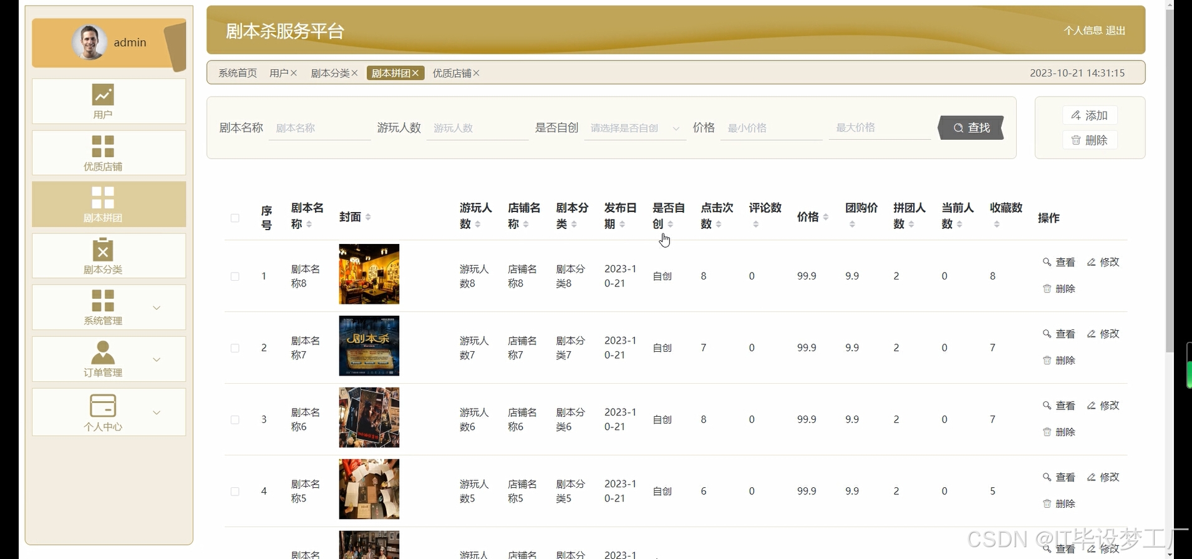The width and height of the screenshot is (1192, 559).
Task: Click the 订单管理 person icon
Action: click(103, 352)
